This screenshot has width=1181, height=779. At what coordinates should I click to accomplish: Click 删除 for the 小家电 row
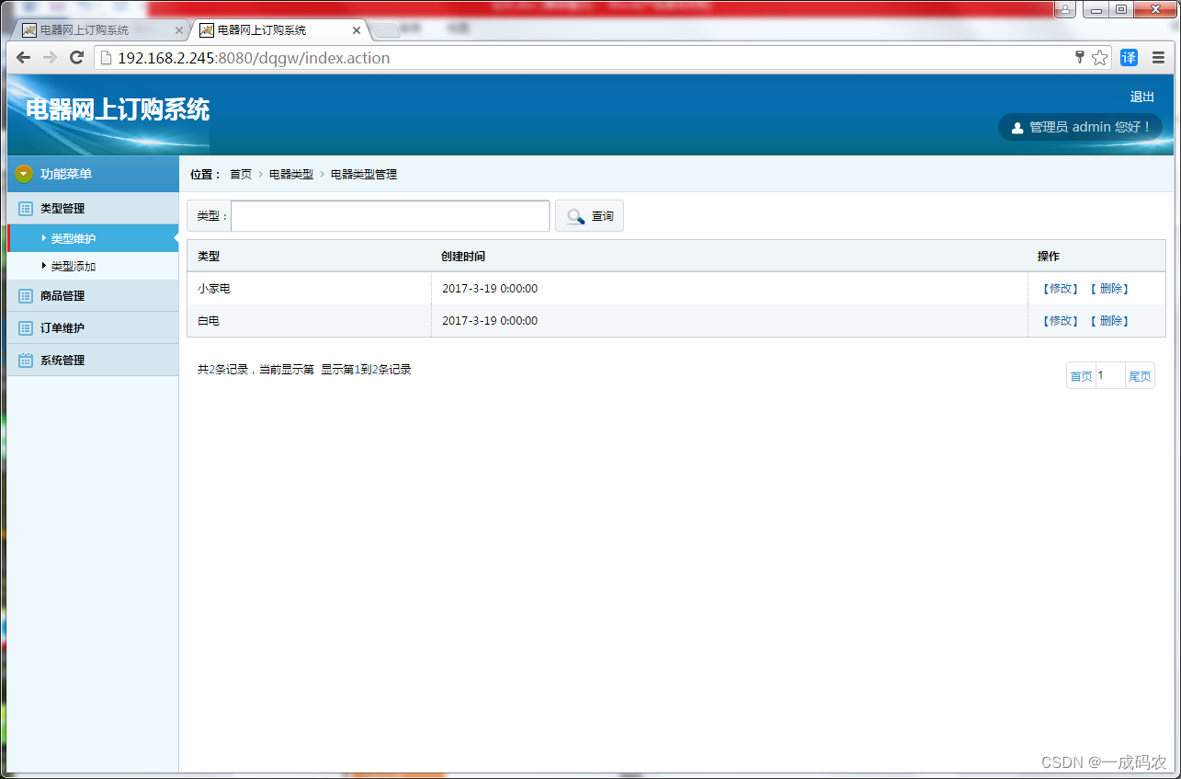[1111, 289]
